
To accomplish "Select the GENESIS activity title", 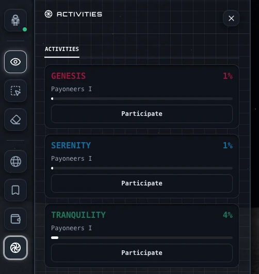I will tap(69, 76).
